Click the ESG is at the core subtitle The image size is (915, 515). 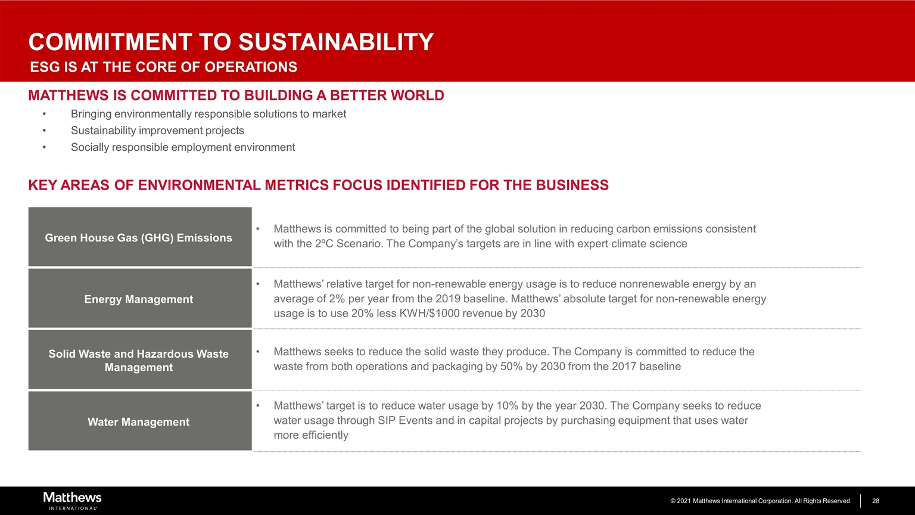(x=164, y=67)
